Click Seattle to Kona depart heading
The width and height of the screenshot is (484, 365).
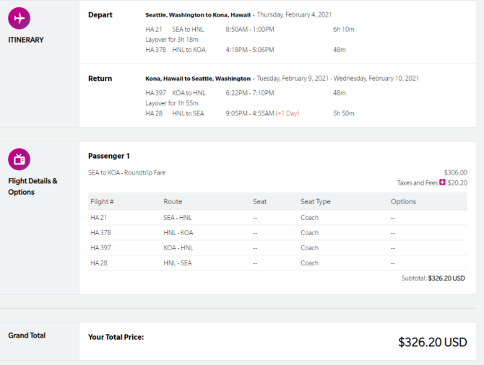(197, 14)
